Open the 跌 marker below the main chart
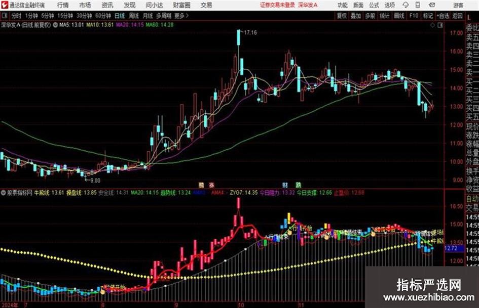479x308 pixels. click(298, 185)
